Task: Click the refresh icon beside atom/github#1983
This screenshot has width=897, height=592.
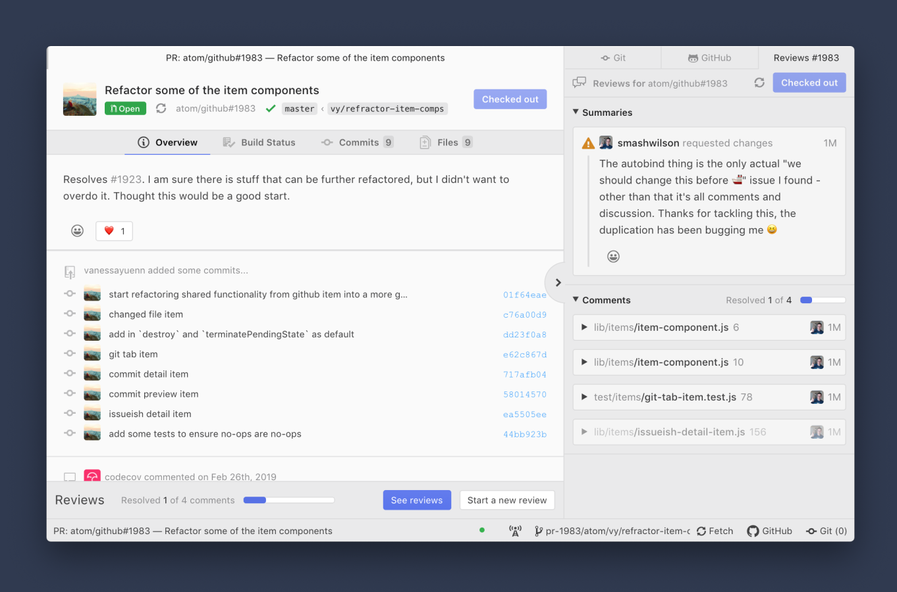Action: (x=161, y=109)
